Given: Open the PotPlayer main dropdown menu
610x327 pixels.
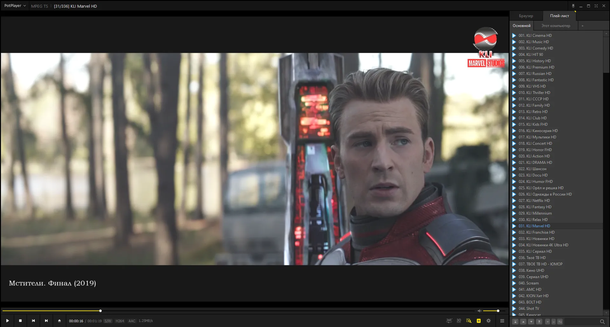Looking at the screenshot, I should coord(15,6).
